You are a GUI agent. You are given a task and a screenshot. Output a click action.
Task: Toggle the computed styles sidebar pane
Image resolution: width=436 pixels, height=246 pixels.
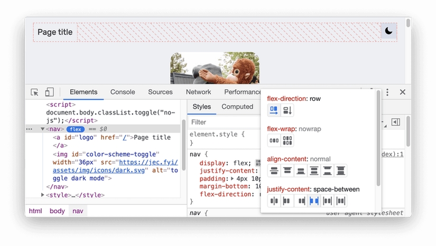(x=395, y=122)
